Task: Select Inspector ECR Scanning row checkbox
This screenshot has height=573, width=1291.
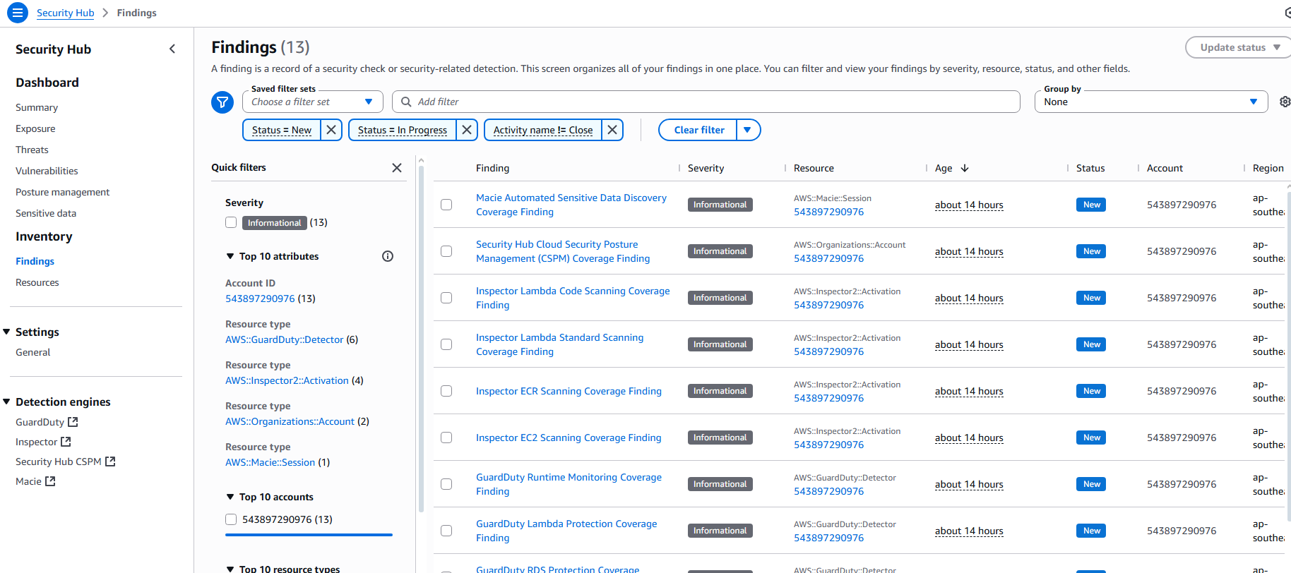Action: (446, 391)
